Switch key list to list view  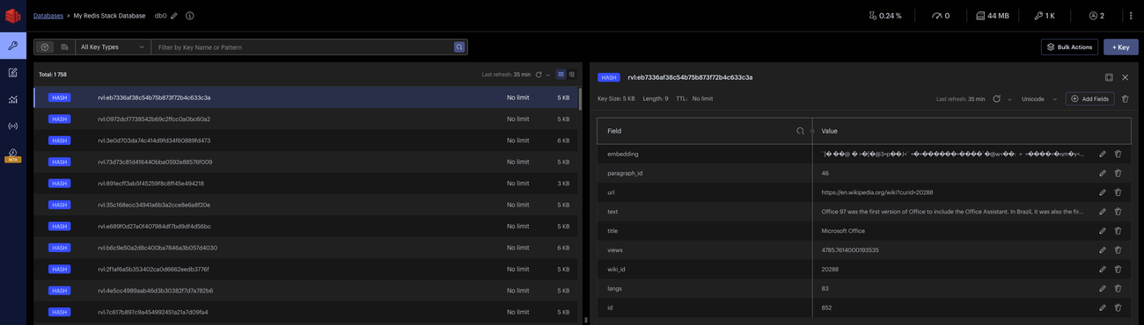[x=561, y=75]
